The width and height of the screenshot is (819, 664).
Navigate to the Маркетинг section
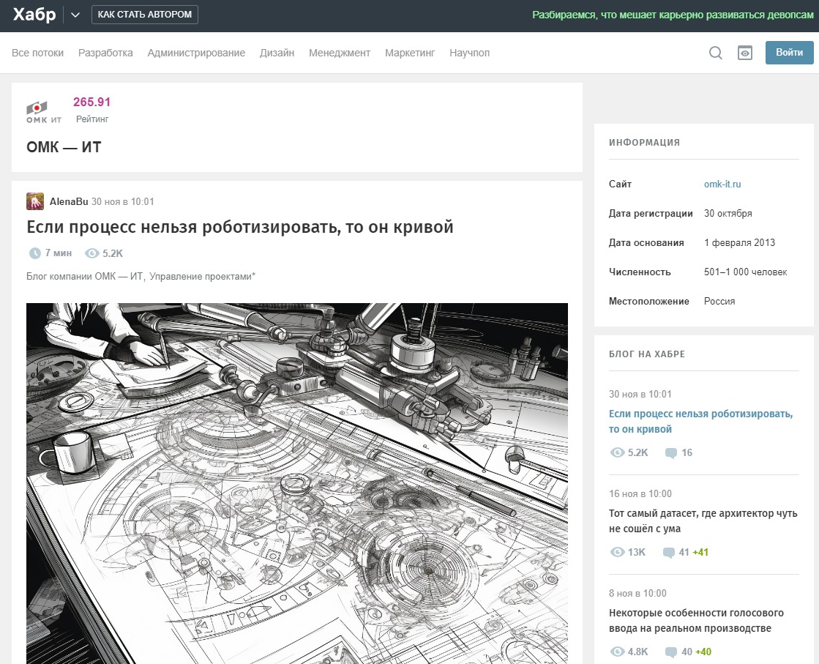click(410, 53)
